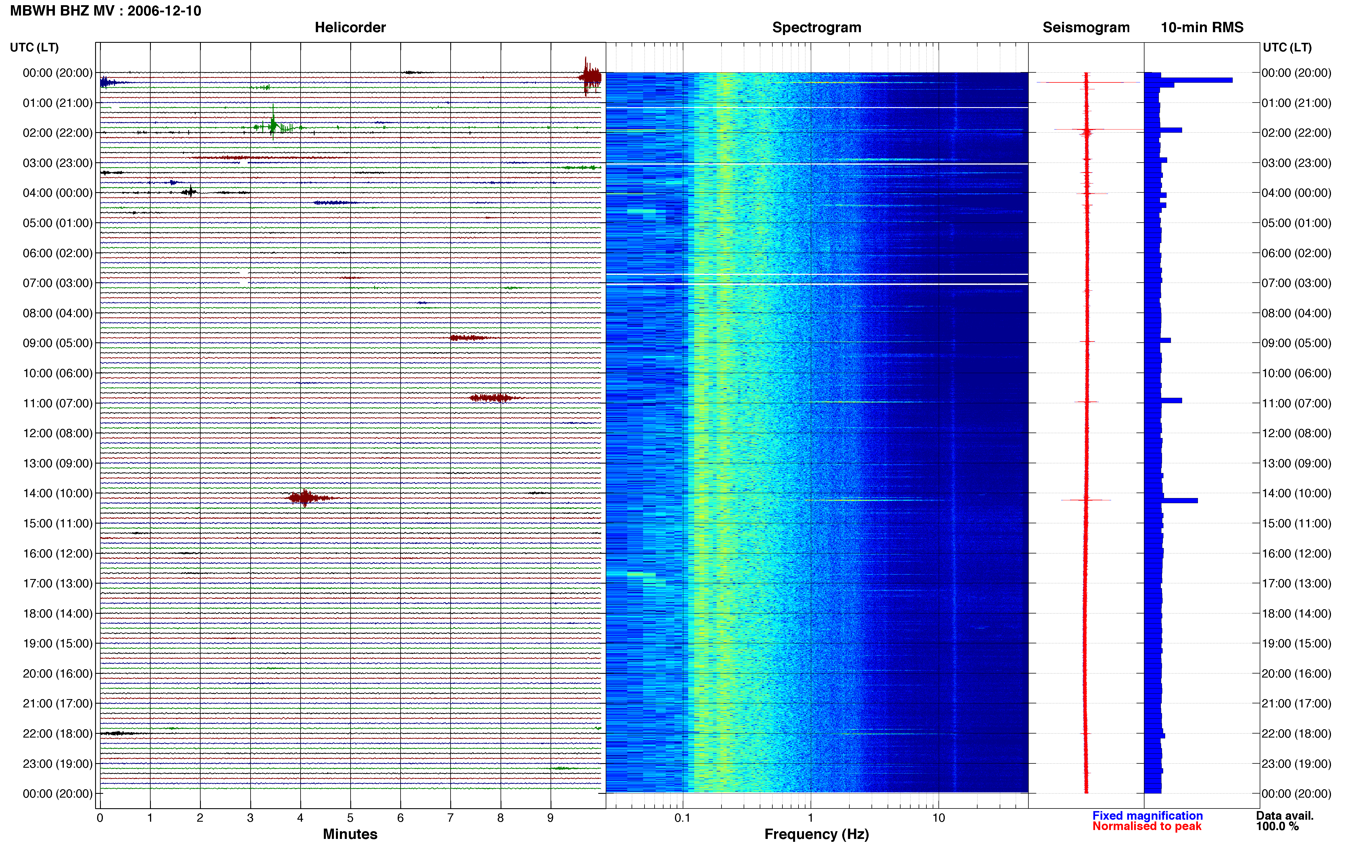
Task: Click right time label 10:00 (06:00)
Action: 1296,373
